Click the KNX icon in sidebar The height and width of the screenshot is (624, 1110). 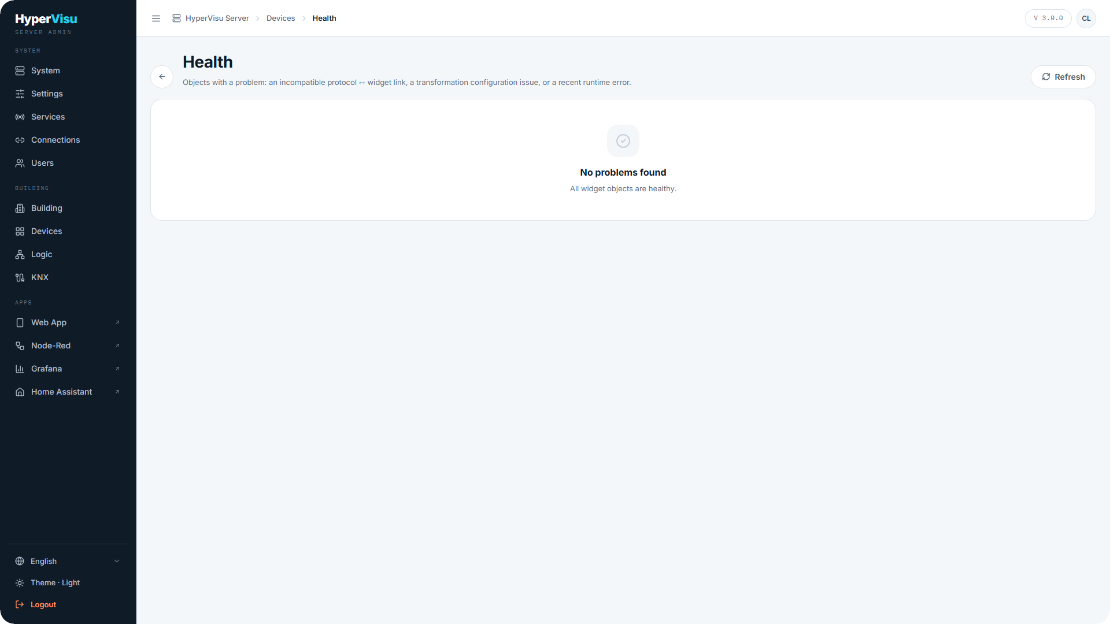pyautogui.click(x=20, y=277)
